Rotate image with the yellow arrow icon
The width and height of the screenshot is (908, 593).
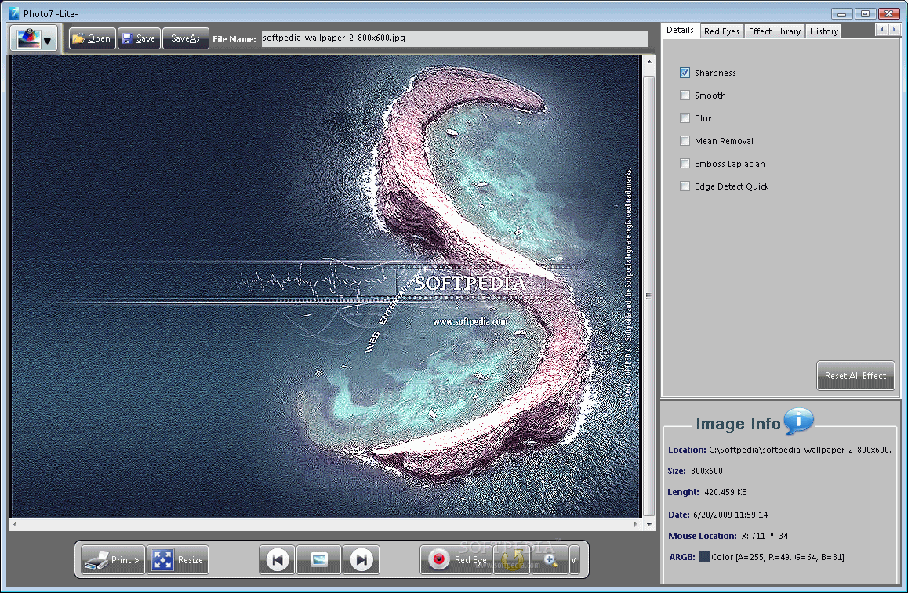pos(512,559)
